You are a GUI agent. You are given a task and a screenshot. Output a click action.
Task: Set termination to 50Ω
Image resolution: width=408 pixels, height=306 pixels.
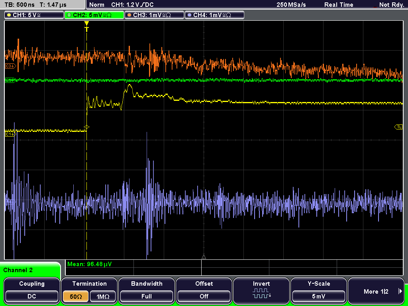[76, 296]
